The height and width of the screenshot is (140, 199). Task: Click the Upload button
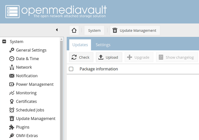pos(109,57)
